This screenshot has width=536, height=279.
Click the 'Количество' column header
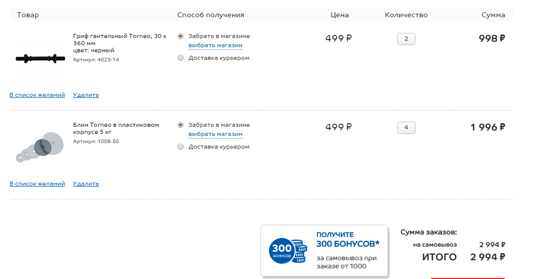pos(406,15)
